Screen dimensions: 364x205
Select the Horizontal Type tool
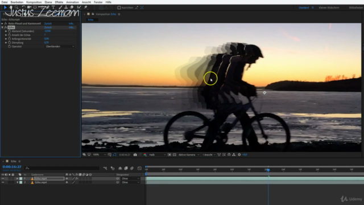coord(53,7)
